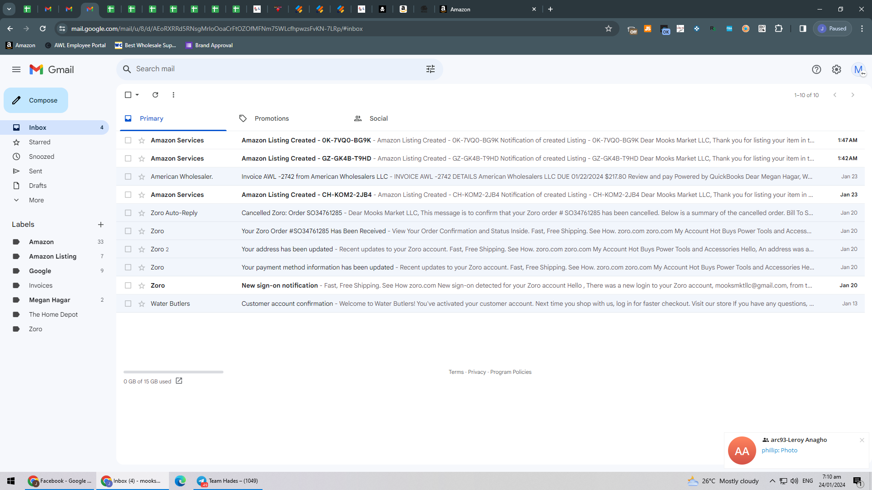Star the Water Butlers email
This screenshot has width=872, height=490.
click(x=142, y=304)
